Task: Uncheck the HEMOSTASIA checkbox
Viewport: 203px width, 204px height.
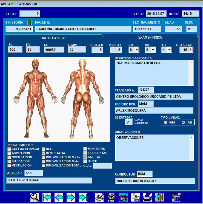Action: point(43,153)
